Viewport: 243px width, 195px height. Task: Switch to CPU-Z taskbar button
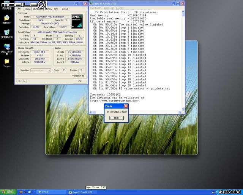[x=51, y=192]
